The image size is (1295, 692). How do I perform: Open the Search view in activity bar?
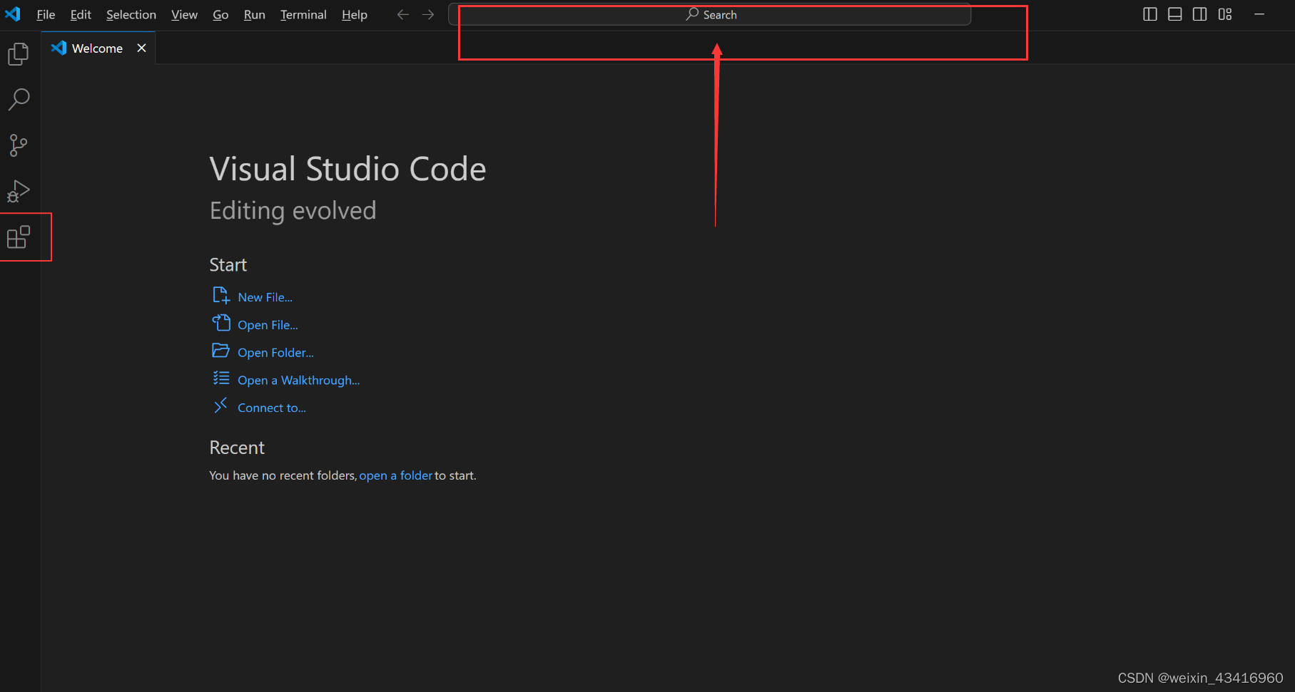(x=19, y=100)
